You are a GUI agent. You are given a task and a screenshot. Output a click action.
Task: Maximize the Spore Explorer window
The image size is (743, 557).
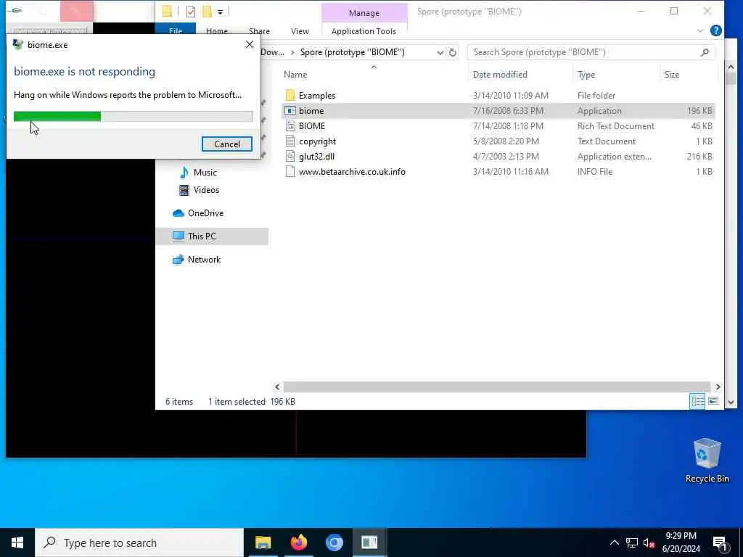(674, 11)
